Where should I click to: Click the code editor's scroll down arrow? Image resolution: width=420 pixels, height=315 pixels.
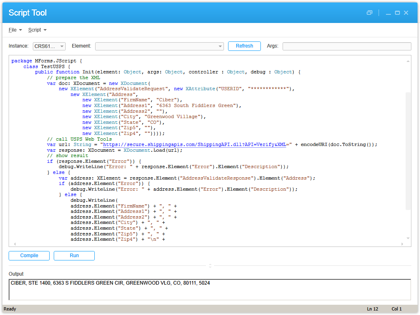click(408, 238)
